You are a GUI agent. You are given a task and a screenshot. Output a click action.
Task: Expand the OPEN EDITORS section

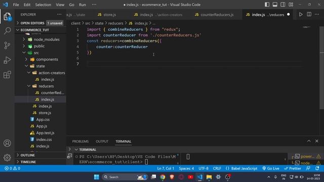[x=32, y=23]
